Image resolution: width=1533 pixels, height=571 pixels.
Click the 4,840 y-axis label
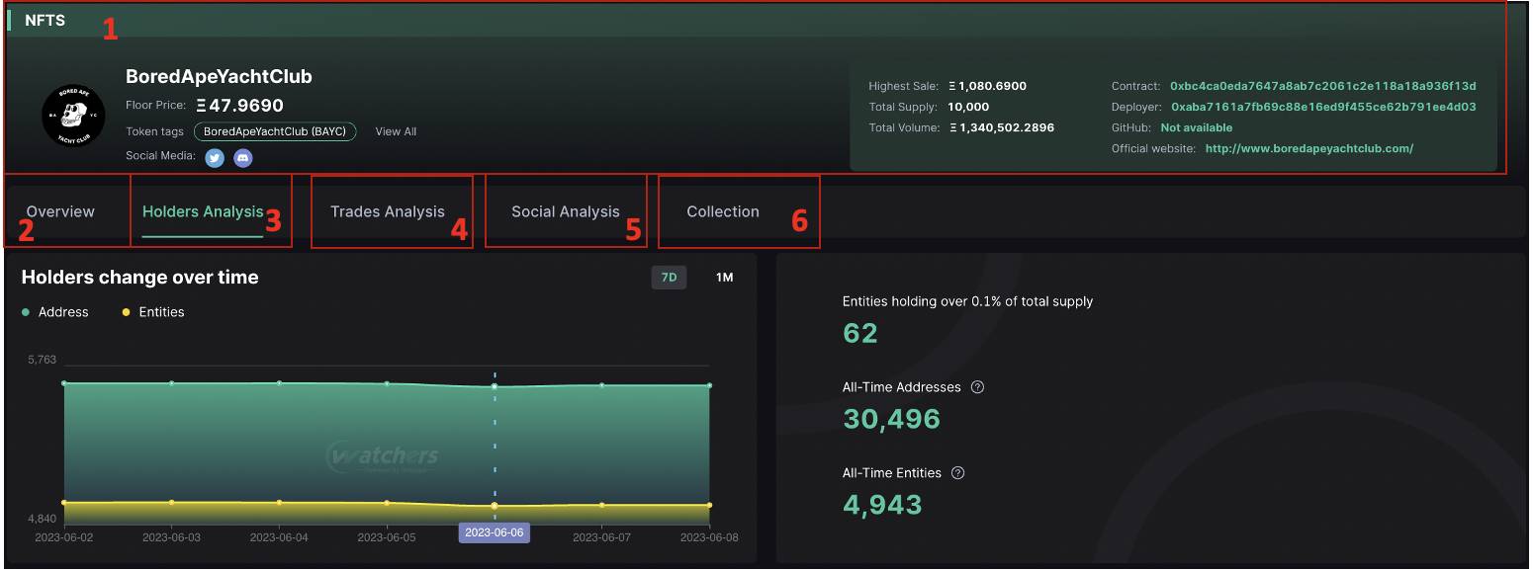(x=43, y=519)
